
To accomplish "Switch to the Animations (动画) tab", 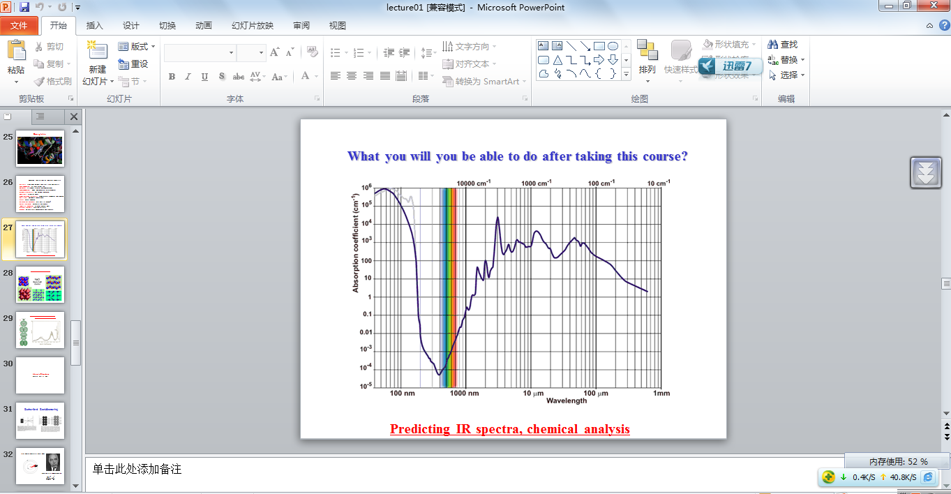I will coord(204,26).
